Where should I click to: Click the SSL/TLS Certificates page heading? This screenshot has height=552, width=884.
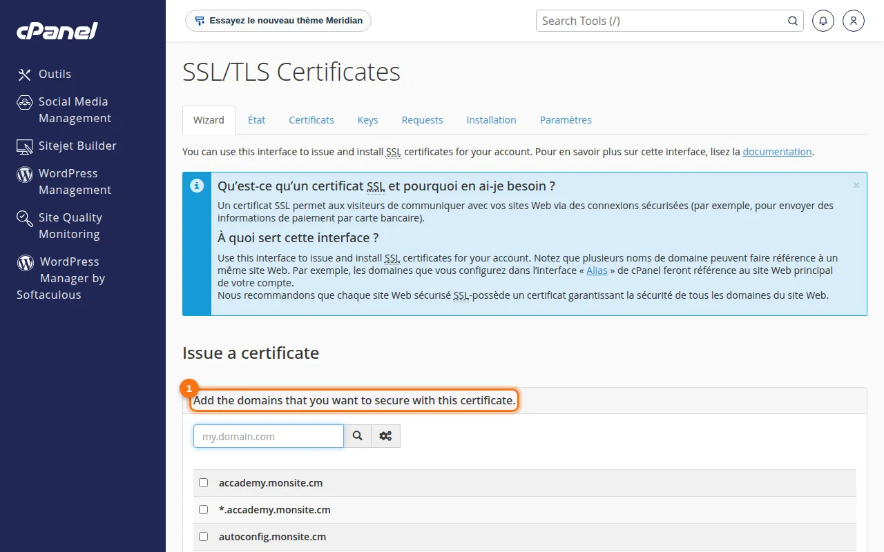[x=291, y=72]
